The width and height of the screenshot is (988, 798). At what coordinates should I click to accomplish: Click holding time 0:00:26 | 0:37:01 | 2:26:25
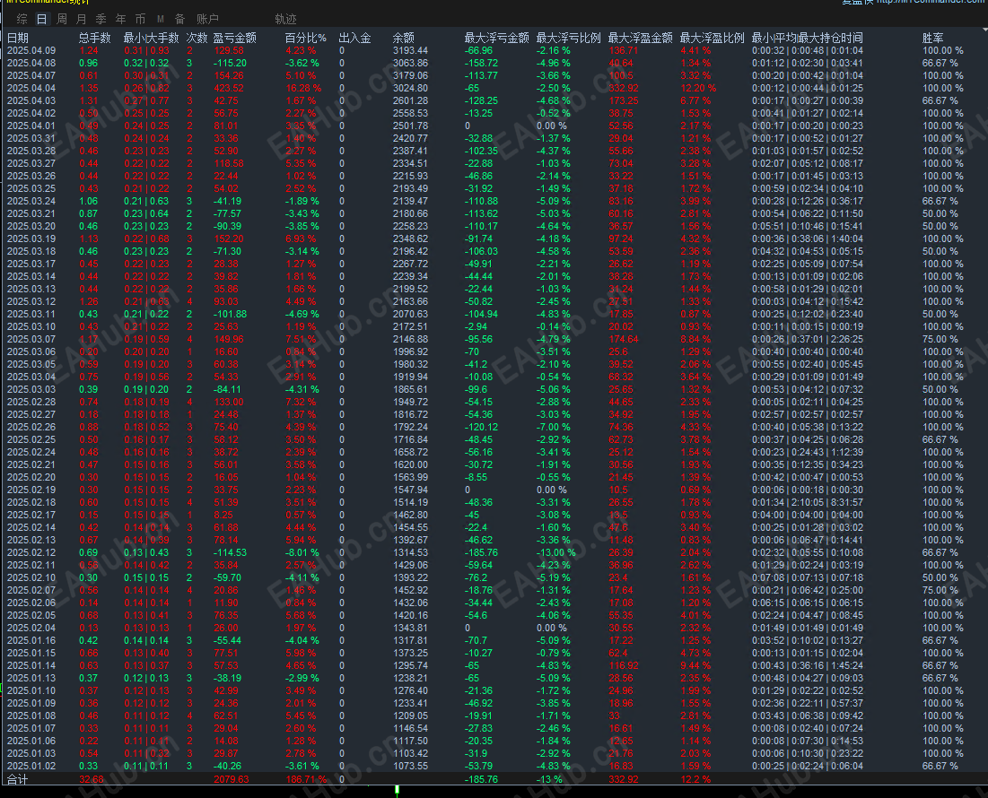(x=807, y=339)
